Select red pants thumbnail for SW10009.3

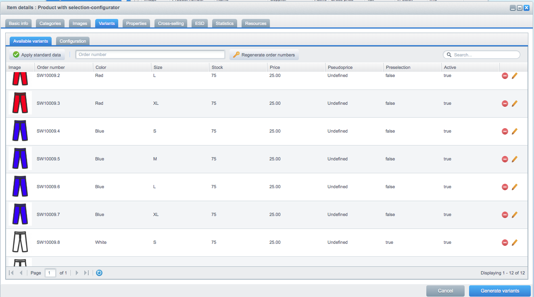(20, 103)
